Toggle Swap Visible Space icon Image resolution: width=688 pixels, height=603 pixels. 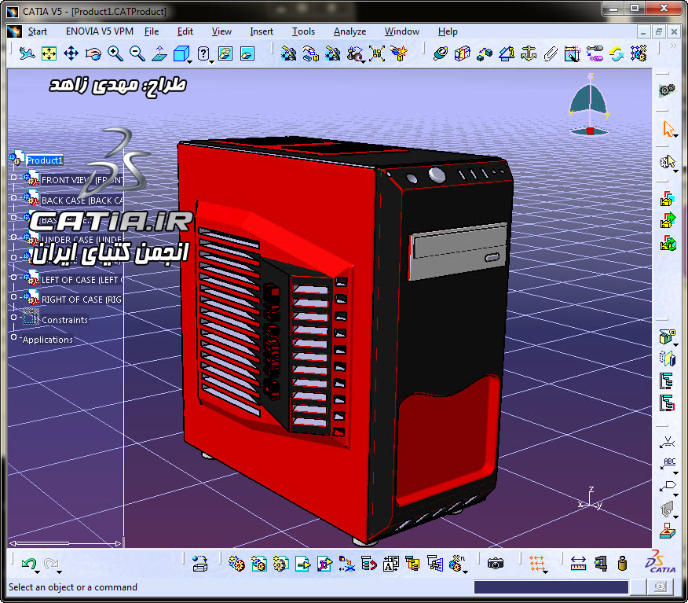247,53
